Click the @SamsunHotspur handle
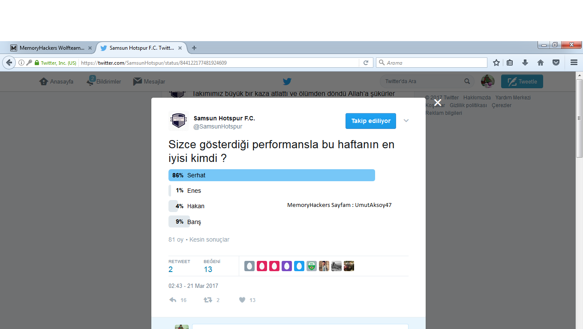 218,126
